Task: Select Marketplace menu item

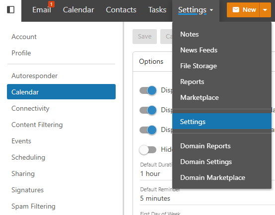Action: coord(222,98)
